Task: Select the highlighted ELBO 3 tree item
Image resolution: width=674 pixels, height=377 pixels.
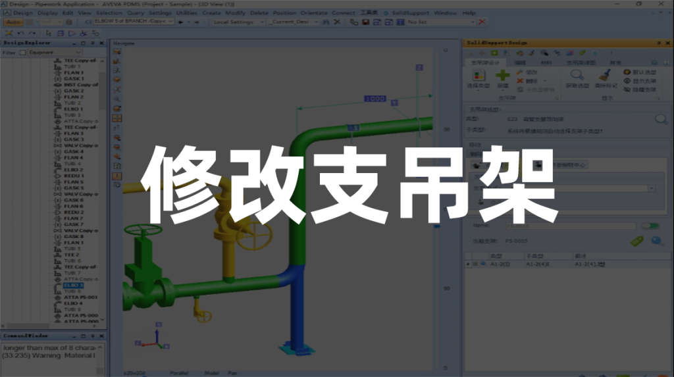Action: [73, 285]
